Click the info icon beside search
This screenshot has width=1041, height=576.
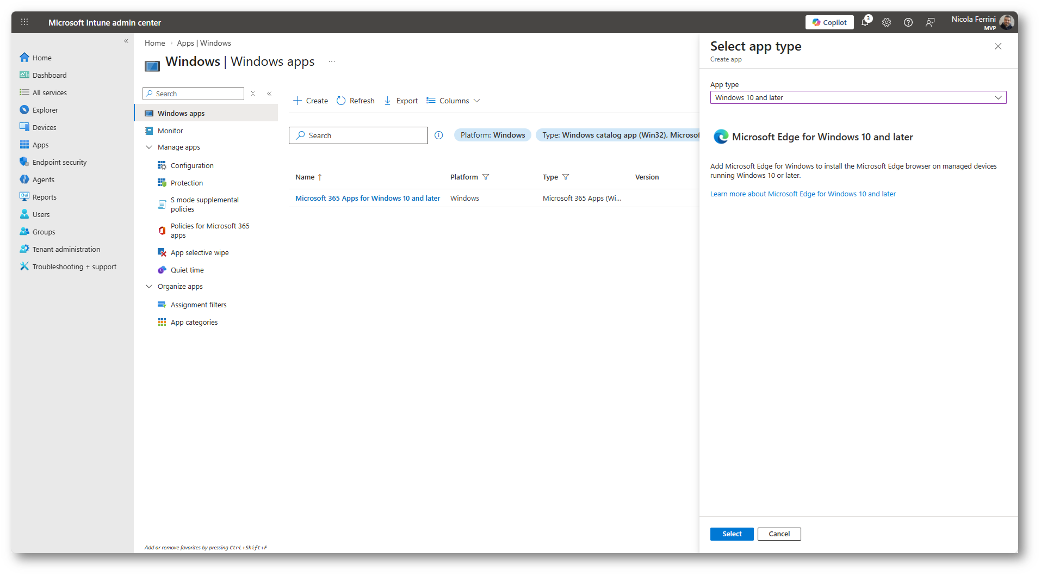pyautogui.click(x=439, y=135)
